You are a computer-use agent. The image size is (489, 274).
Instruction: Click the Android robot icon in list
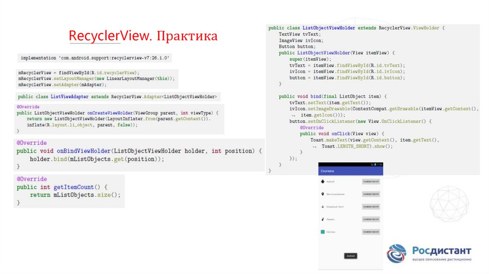coord(323,181)
